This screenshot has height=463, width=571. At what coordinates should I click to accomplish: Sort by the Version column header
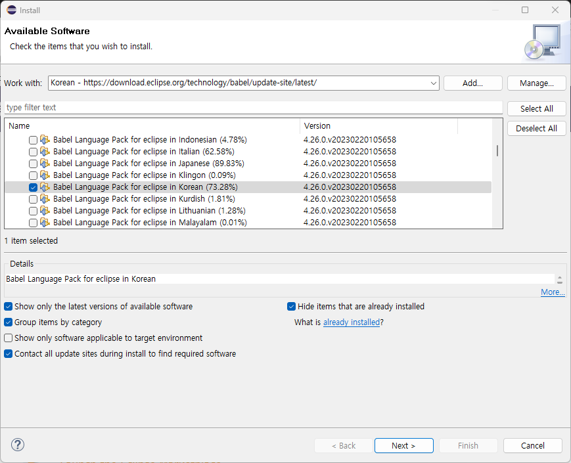coord(378,126)
